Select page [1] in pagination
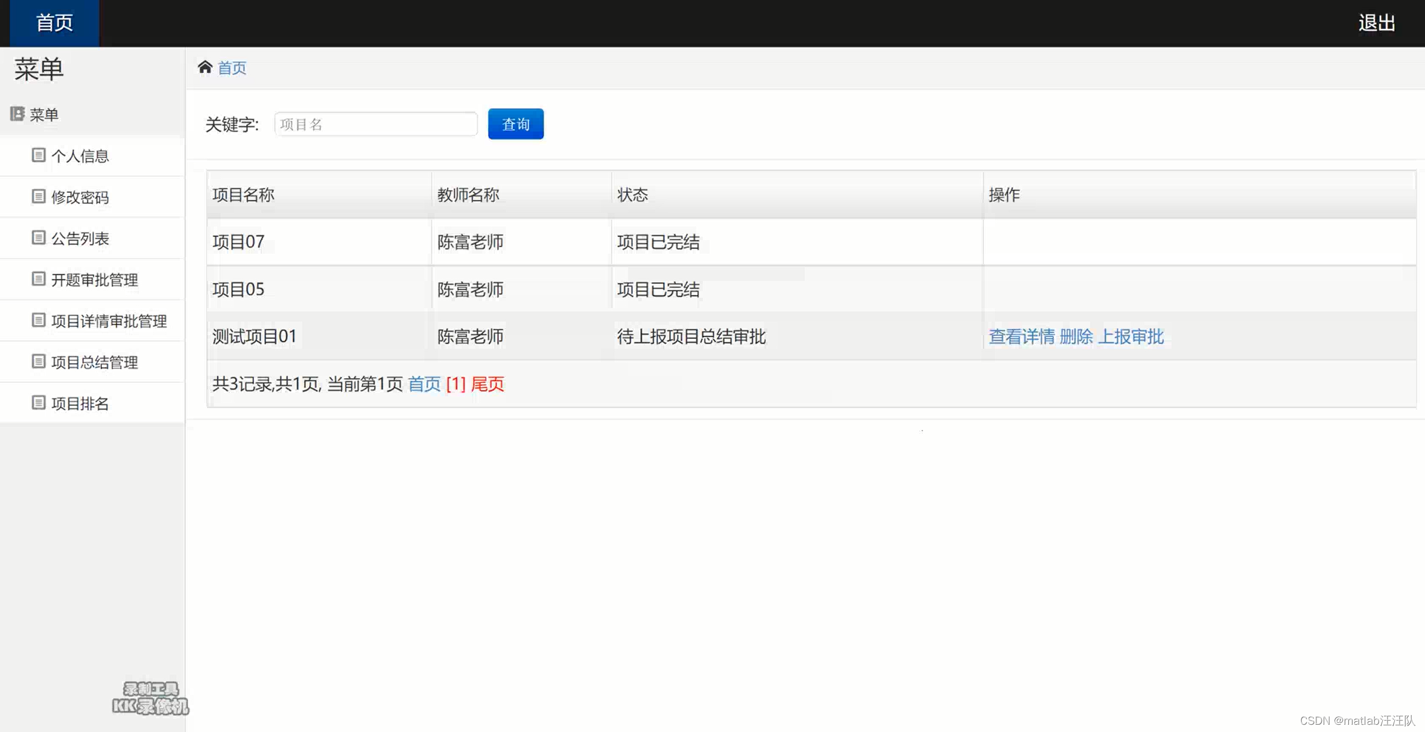The image size is (1425, 732). point(455,384)
